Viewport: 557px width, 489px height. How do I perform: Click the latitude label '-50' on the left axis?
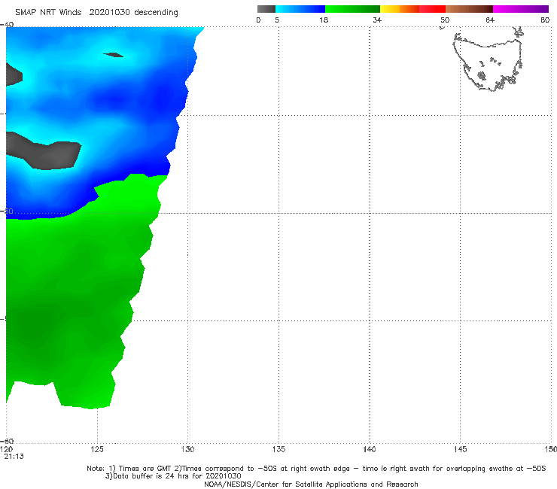(8, 211)
